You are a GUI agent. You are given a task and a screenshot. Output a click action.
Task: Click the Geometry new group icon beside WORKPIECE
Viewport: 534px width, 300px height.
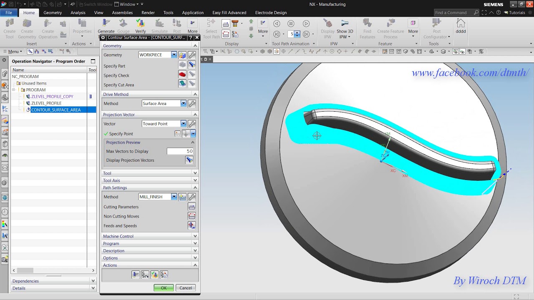(x=182, y=55)
